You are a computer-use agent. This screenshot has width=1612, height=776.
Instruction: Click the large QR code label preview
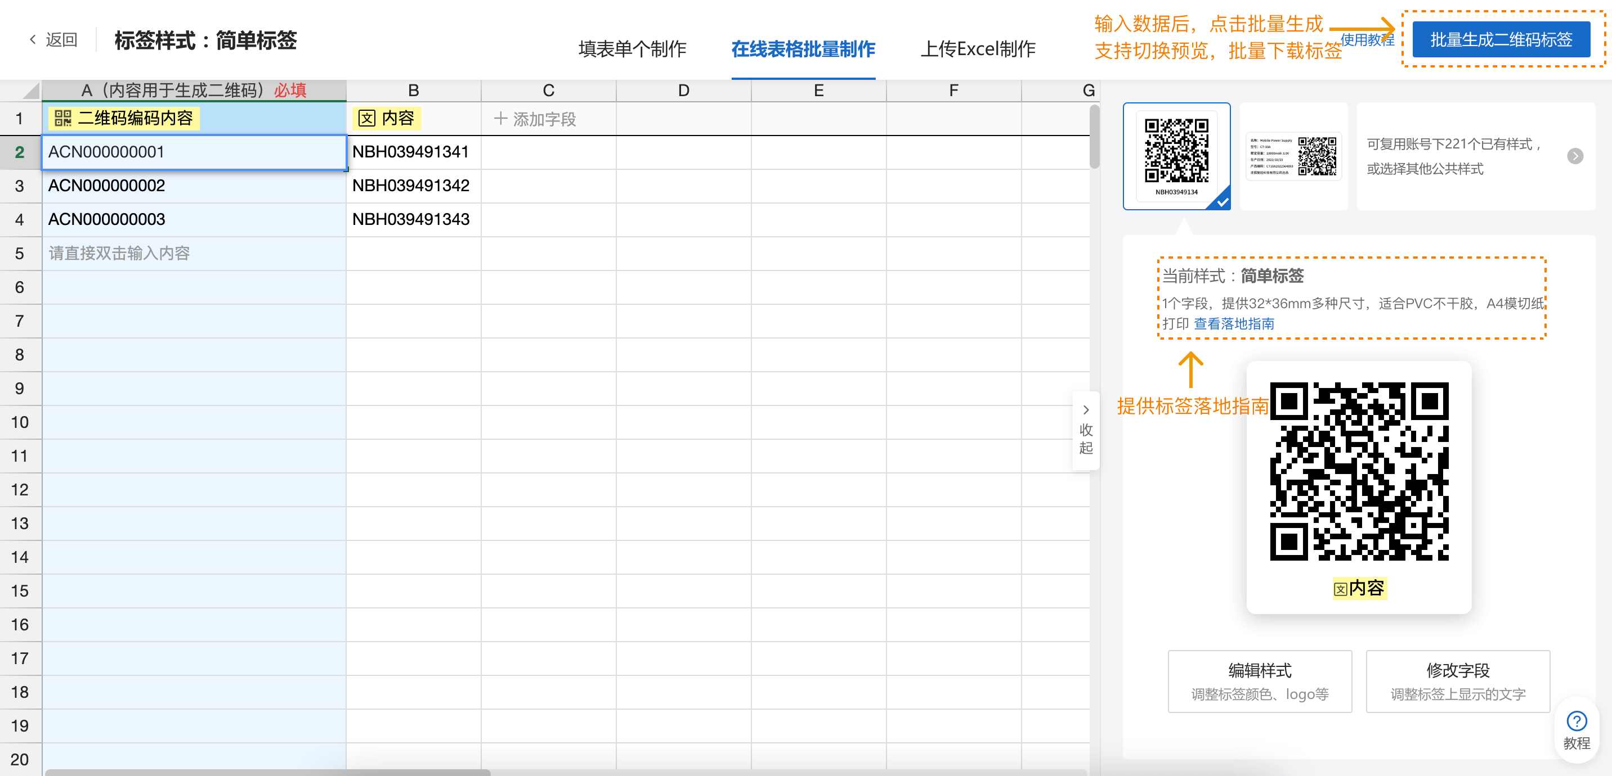[x=1359, y=471]
